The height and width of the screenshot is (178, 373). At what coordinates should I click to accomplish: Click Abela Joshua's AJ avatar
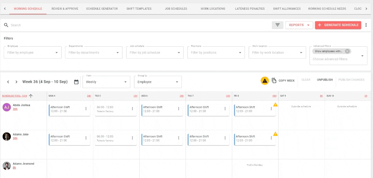[7, 107]
